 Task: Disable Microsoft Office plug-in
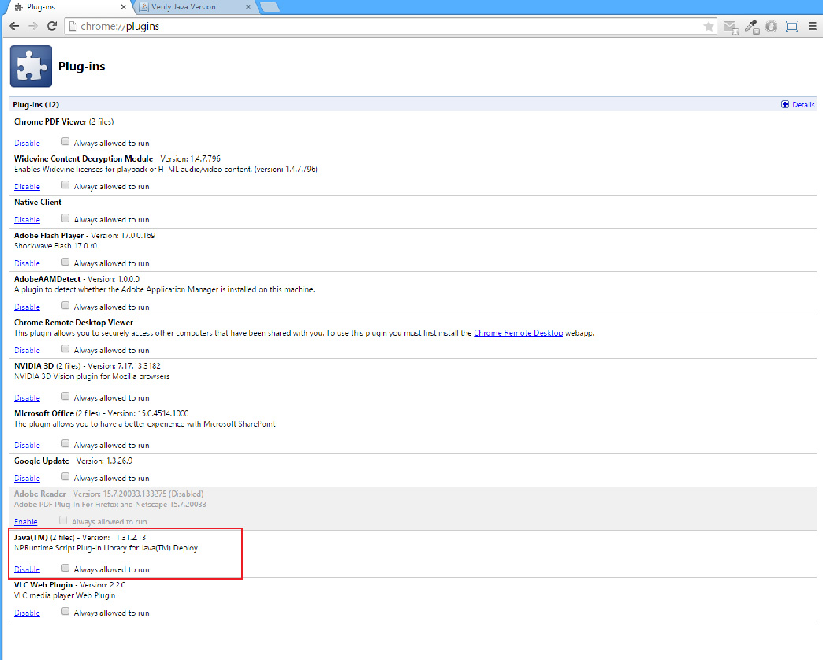pyautogui.click(x=28, y=446)
